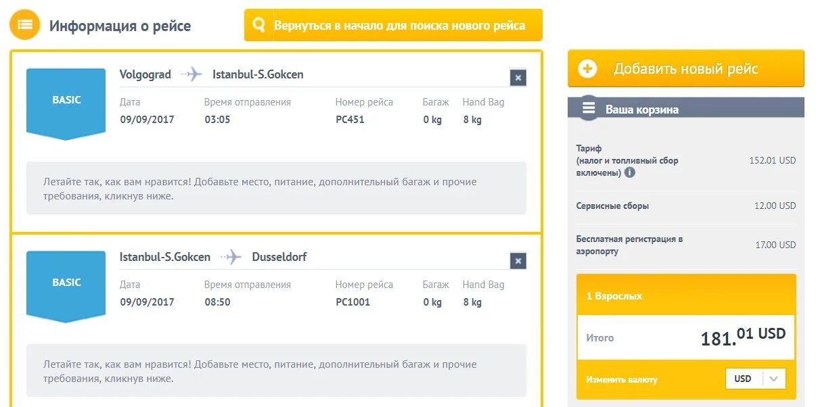Remove the Volgograd to Istanbul flight
This screenshot has width=816, height=407.
coord(518,78)
